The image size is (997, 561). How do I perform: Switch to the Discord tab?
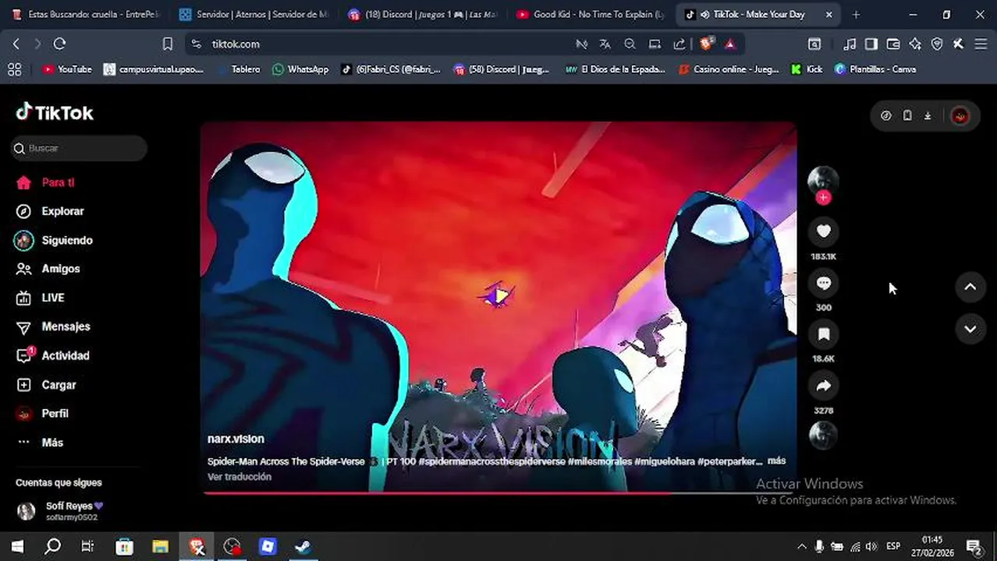pyautogui.click(x=422, y=14)
